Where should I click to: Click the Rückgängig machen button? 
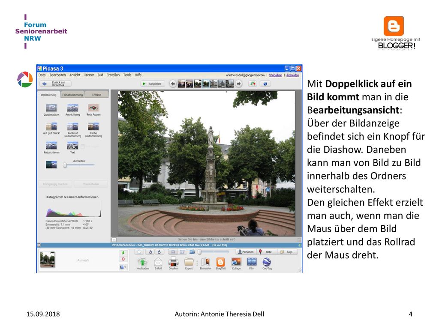click(55, 184)
